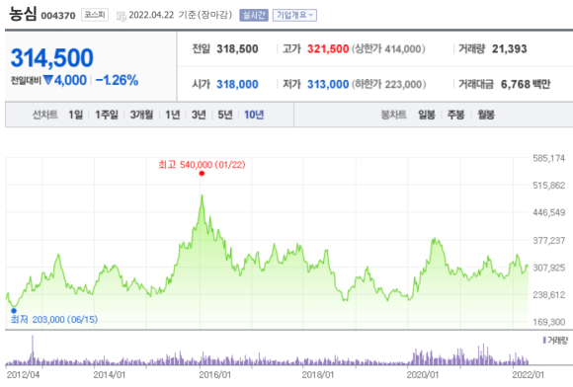Screen dimensions: 573x387
Task: Click the 선차트 label
Action: coord(44,115)
